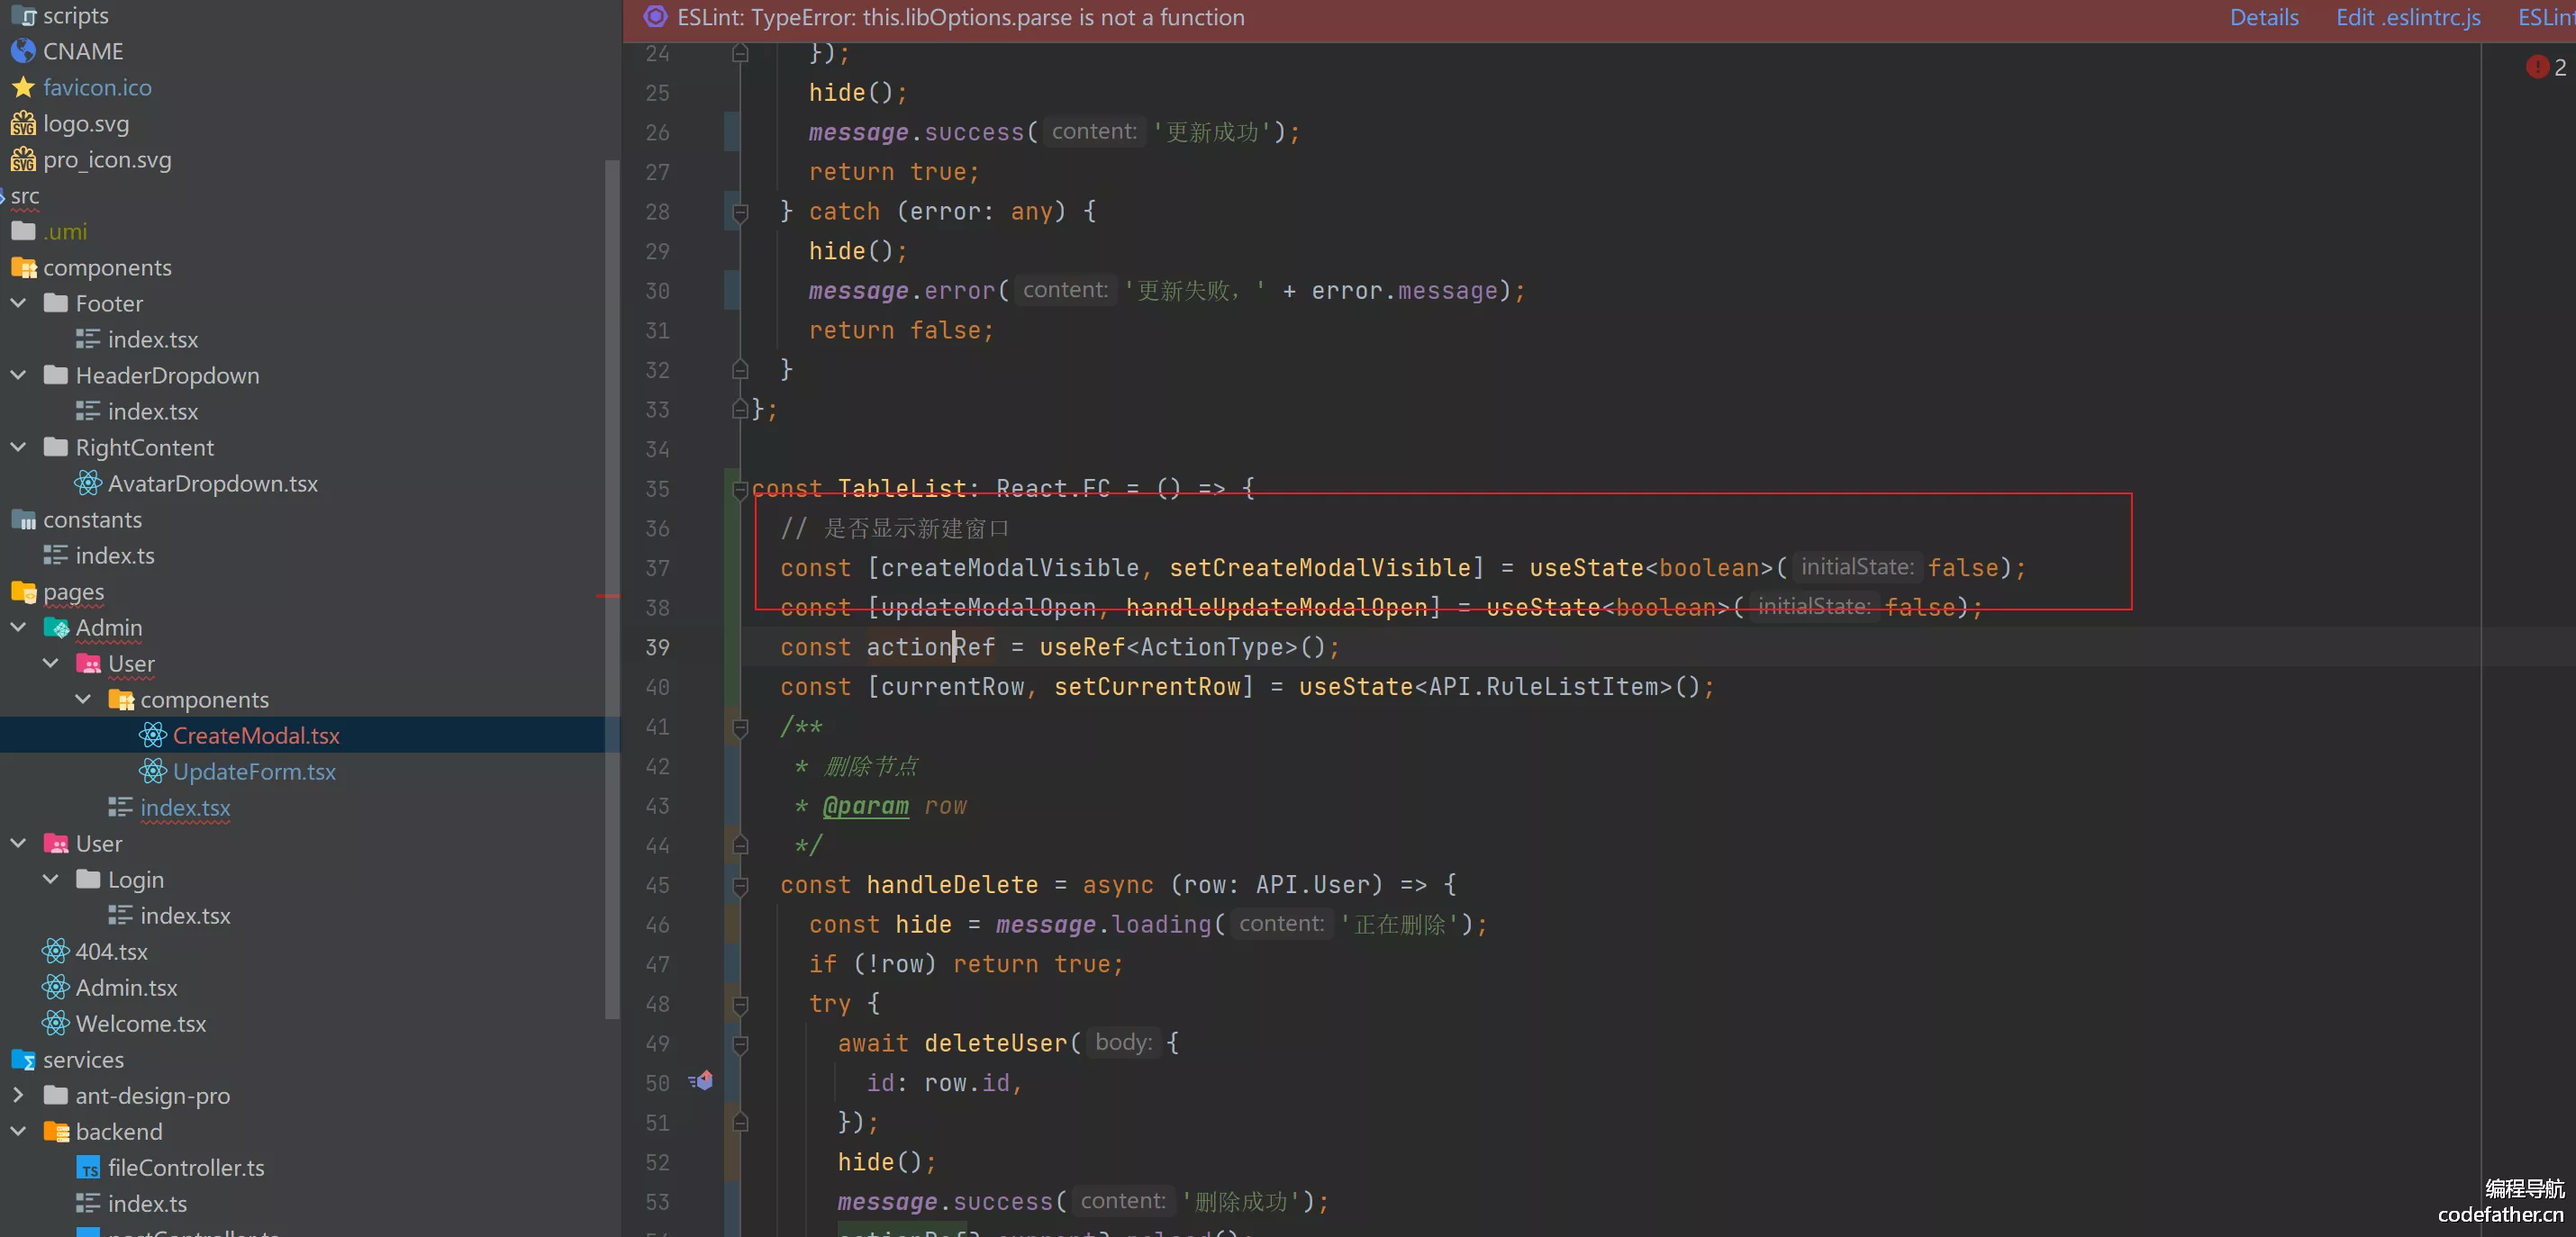Click the Admin.tsx React icon

(56, 986)
